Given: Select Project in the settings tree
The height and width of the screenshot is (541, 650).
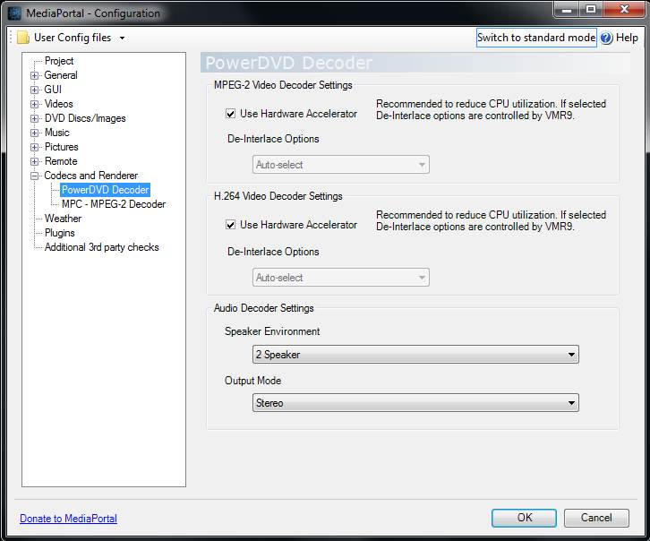Looking at the screenshot, I should pos(59,61).
